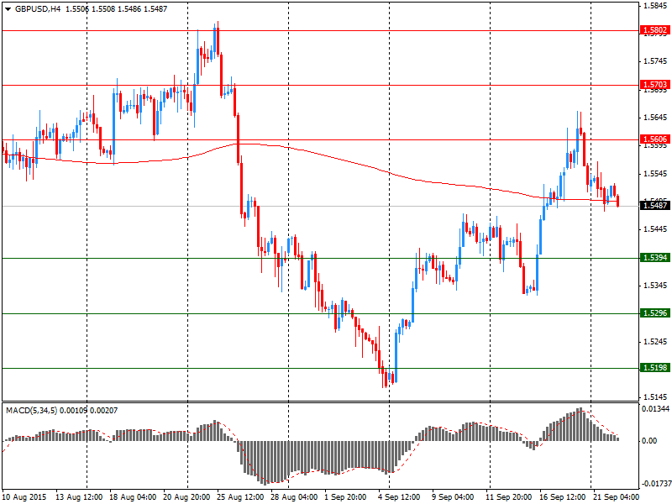Click the MACD scale zero value 0.00
The image size is (672, 504).
[x=649, y=440]
